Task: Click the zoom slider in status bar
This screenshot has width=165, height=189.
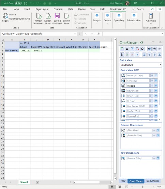Action: coord(143,187)
